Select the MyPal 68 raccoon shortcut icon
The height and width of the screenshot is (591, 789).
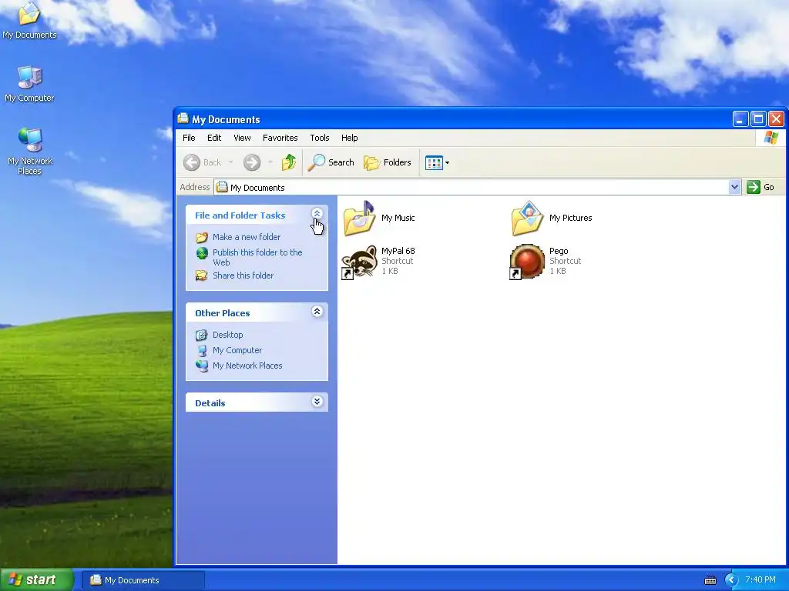tap(359, 262)
